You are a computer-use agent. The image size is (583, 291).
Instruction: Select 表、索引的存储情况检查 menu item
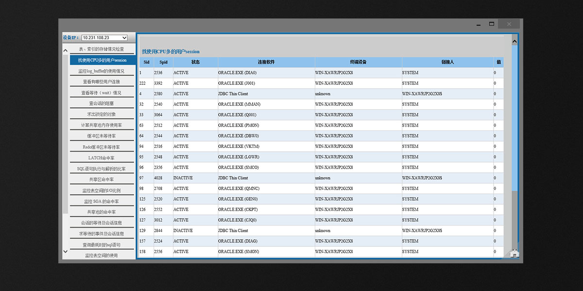click(102, 49)
